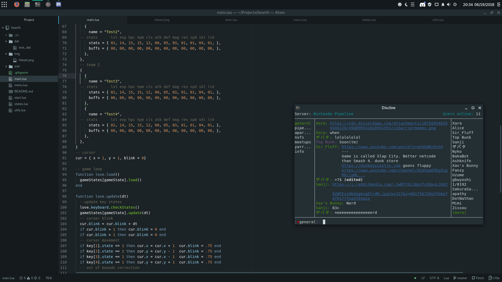Open the shield security tray icon

pos(430,4)
